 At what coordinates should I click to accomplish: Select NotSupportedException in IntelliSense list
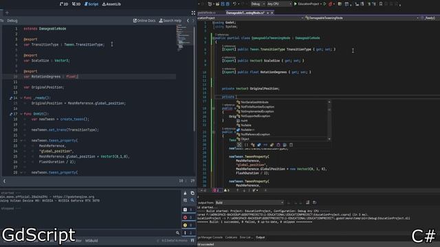pyautogui.click(x=255, y=116)
